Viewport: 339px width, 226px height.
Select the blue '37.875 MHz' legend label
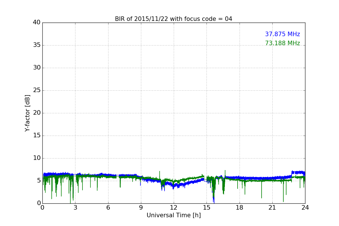[x=282, y=34]
